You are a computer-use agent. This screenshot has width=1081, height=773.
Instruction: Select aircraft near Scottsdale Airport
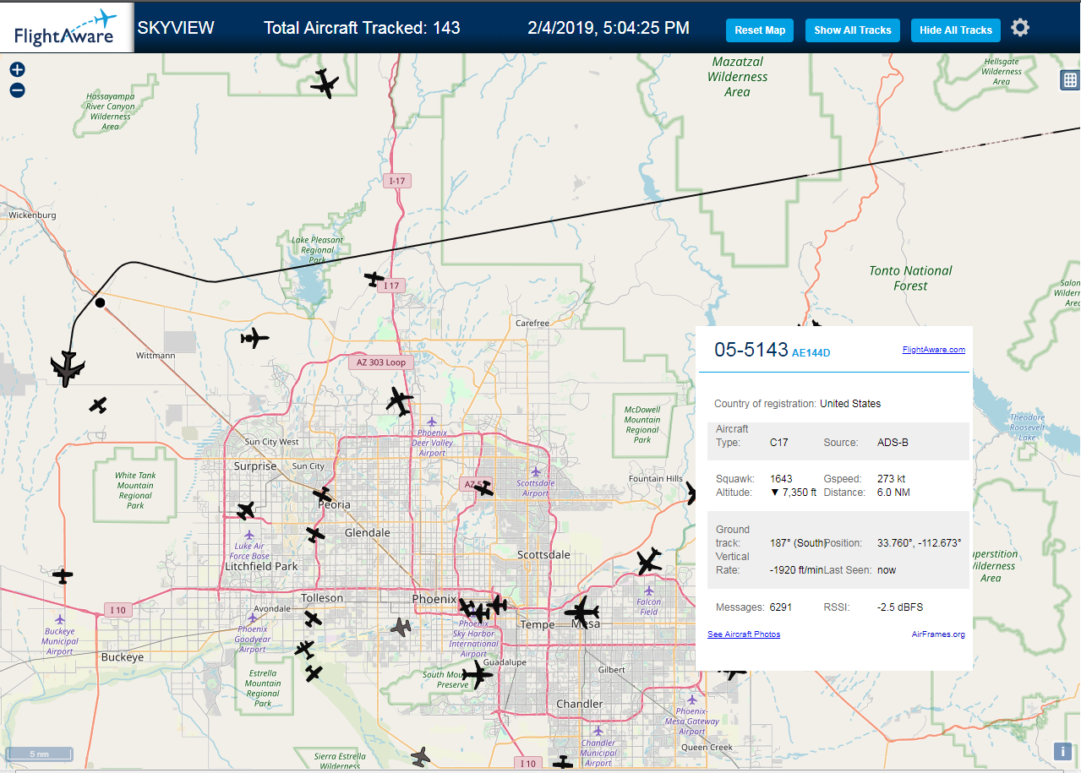483,487
